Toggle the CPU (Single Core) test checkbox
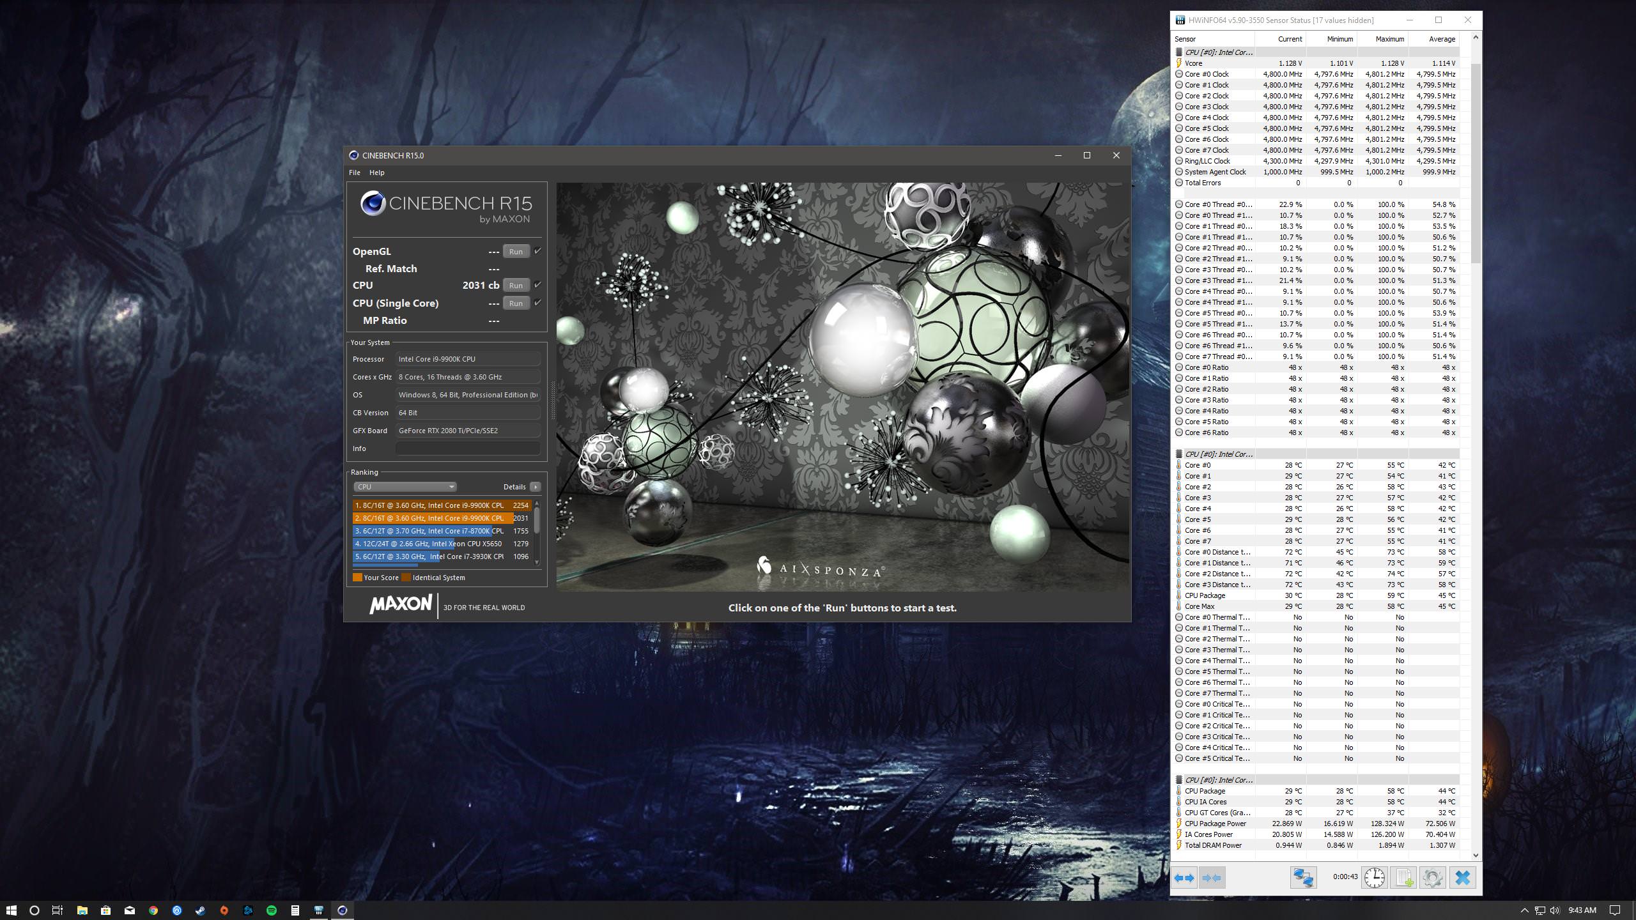 pyautogui.click(x=537, y=303)
